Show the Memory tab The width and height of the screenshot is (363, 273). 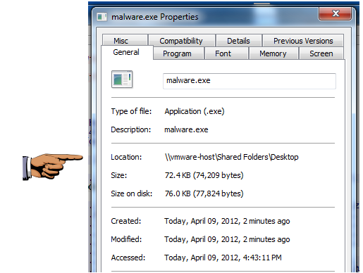coord(273,53)
